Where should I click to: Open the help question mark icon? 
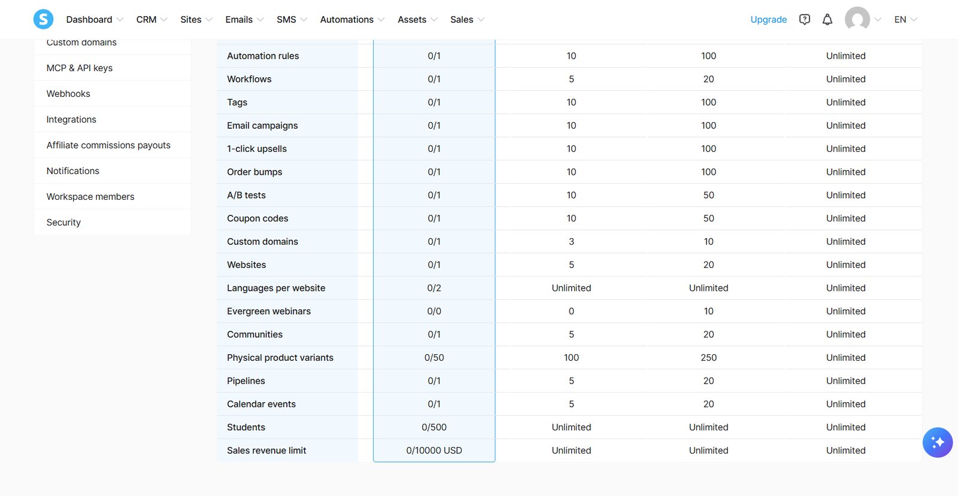tap(805, 20)
